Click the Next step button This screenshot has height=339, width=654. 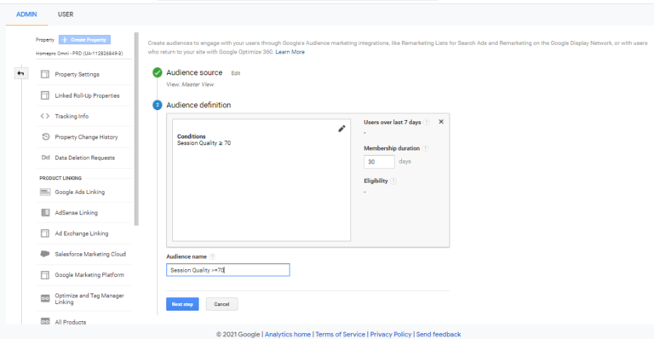tap(182, 304)
